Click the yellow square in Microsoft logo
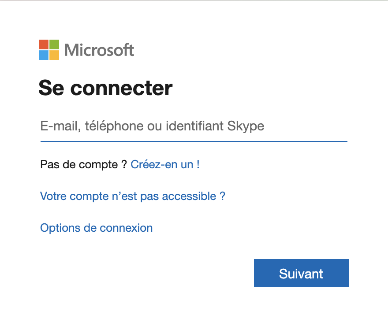The image size is (388, 326). click(54, 55)
